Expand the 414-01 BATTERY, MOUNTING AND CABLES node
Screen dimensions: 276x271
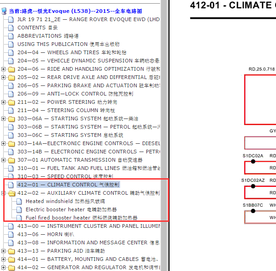coord(3,259)
